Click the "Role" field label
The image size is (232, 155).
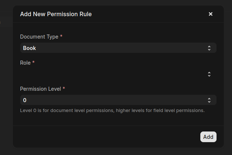click(25, 63)
